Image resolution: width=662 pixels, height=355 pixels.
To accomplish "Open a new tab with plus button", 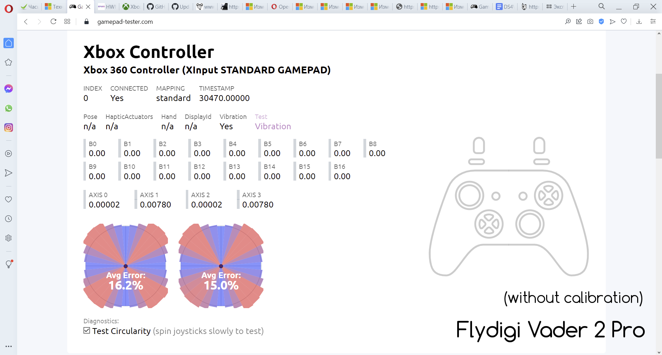I will pos(573,7).
